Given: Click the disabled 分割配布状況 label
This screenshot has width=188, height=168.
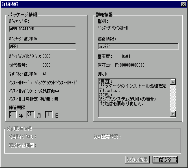Looking at the screenshot, I should coord(107,137).
